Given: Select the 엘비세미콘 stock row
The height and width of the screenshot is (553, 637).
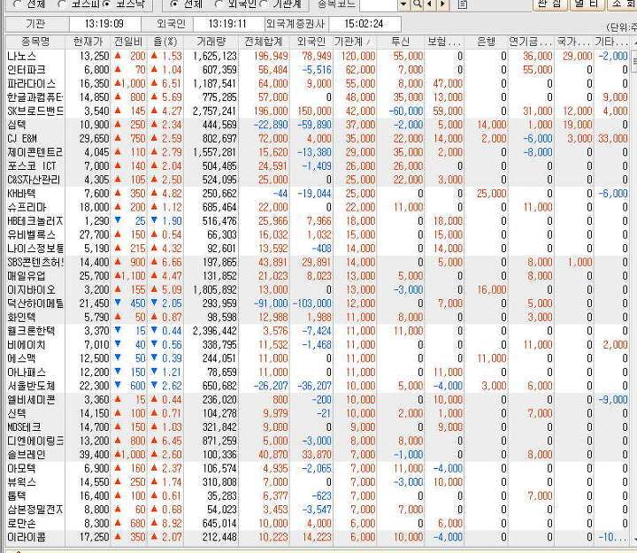Looking at the screenshot, I should pyautogui.click(x=318, y=399).
